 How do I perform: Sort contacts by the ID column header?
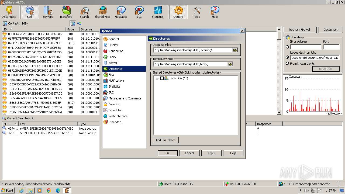point(34,29)
